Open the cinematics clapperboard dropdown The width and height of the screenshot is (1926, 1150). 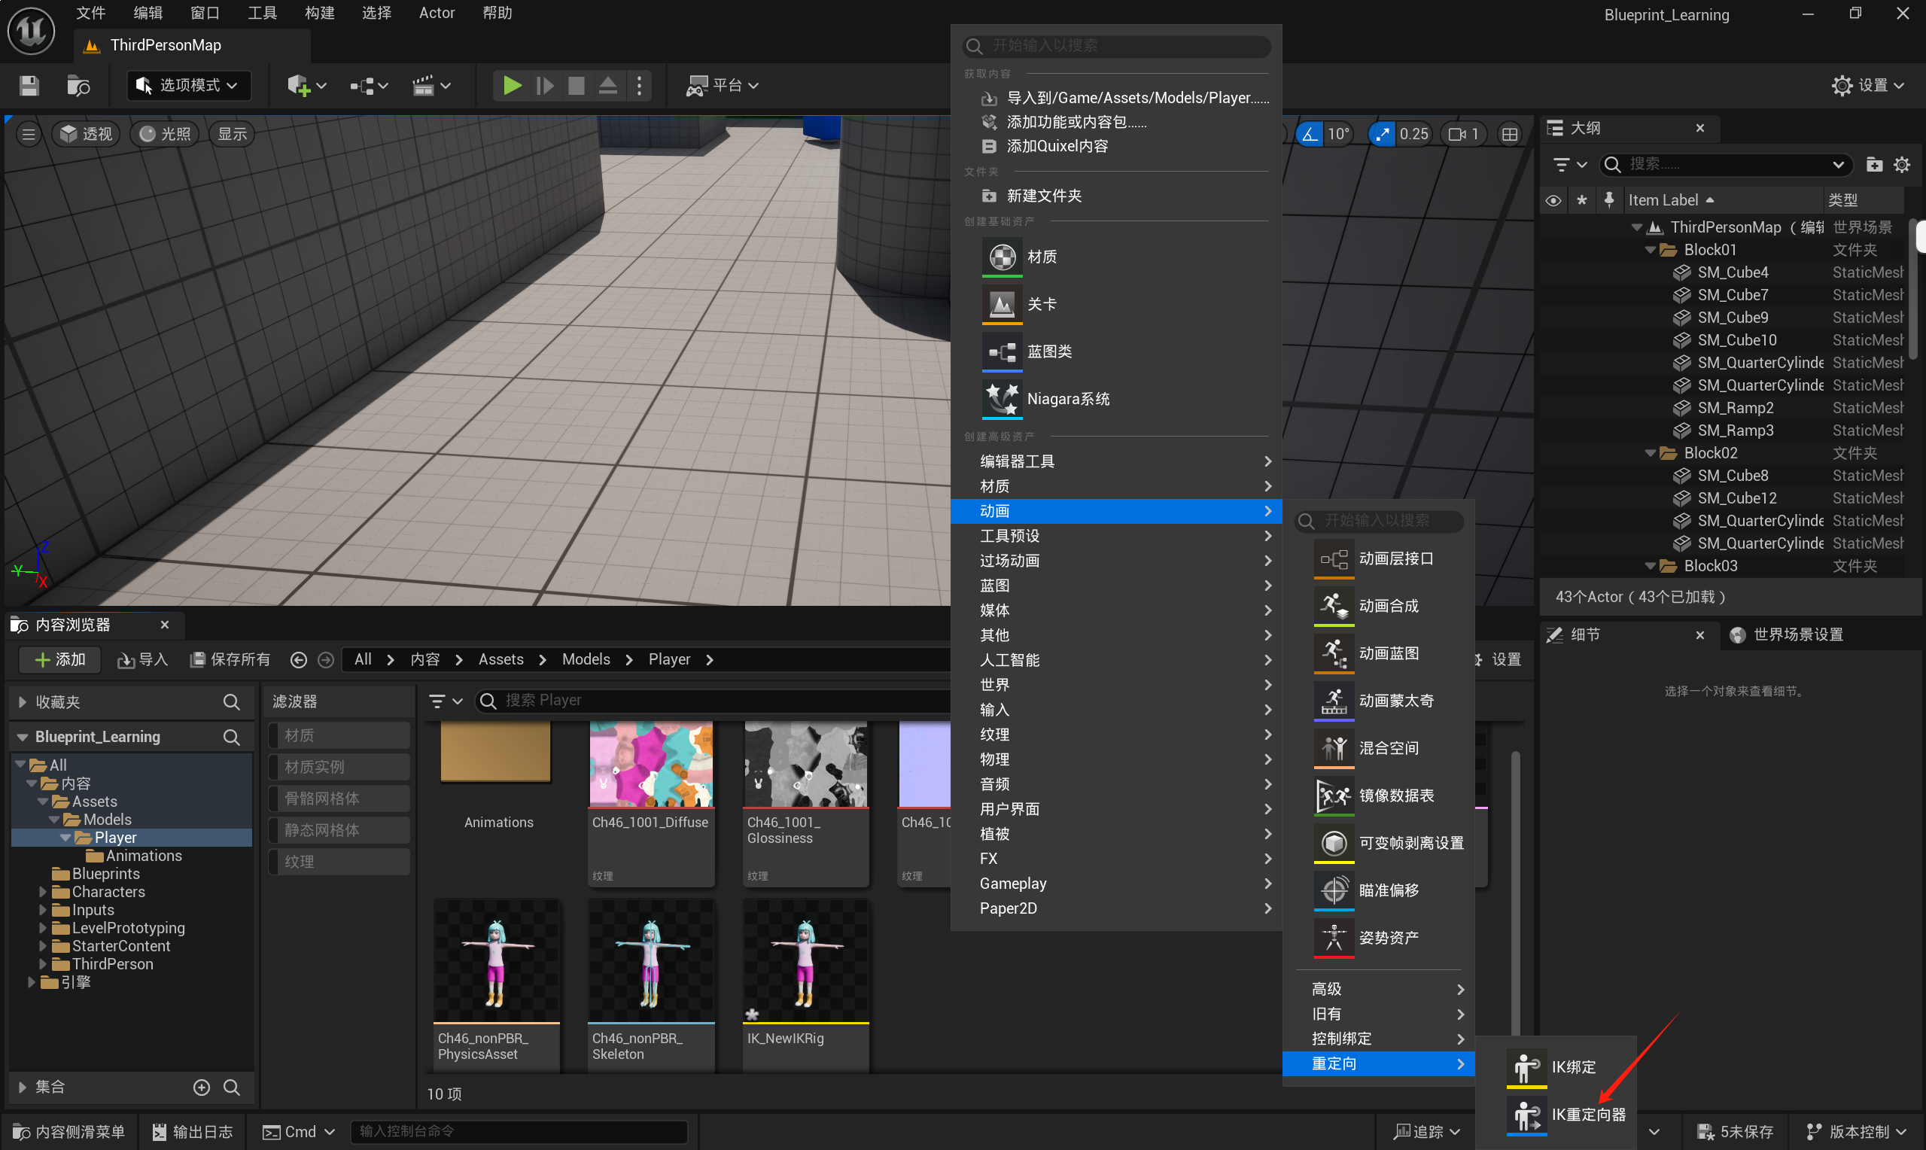pos(431,85)
